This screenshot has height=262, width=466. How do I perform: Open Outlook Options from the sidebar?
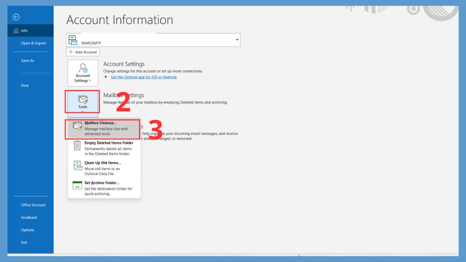pos(28,230)
